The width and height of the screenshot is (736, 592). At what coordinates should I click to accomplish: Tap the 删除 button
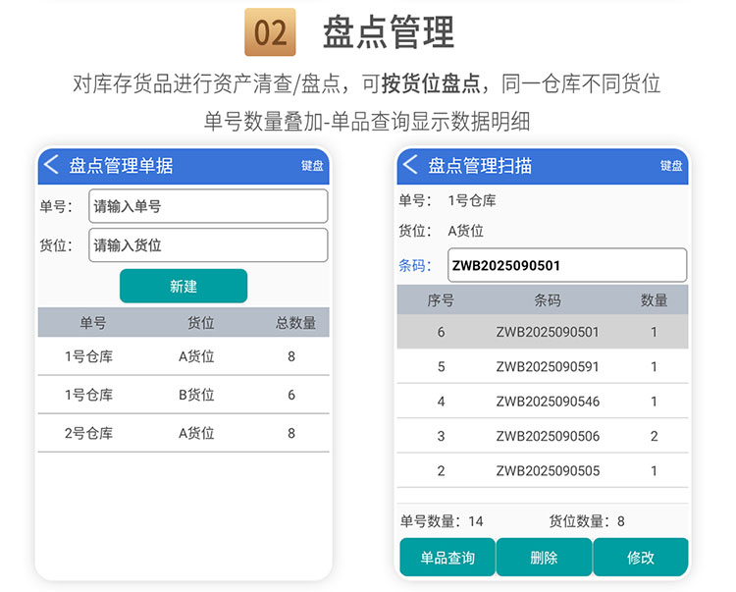[544, 558]
